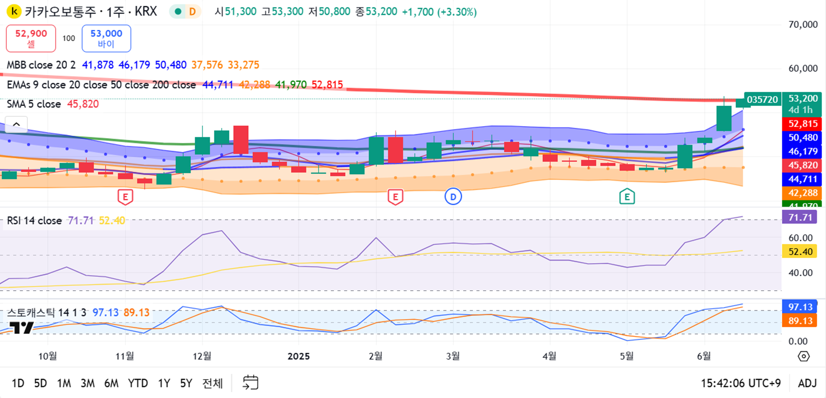Viewport: 826px width, 398px height.
Task: Click the purple 71.71 RSI axis label
Action: click(800, 218)
